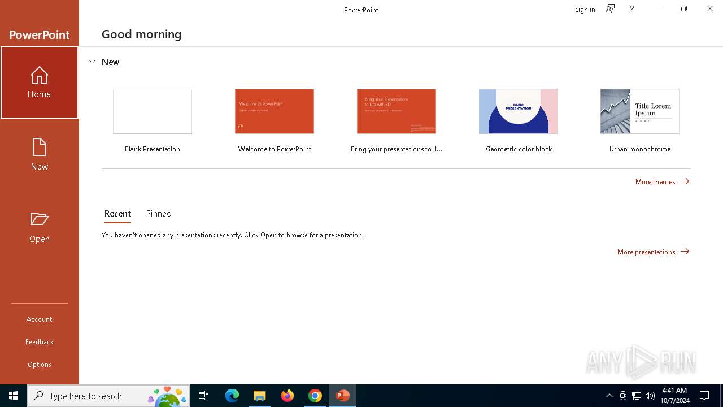723x407 pixels.
Task: Open the More presentations link
Action: pyautogui.click(x=654, y=252)
